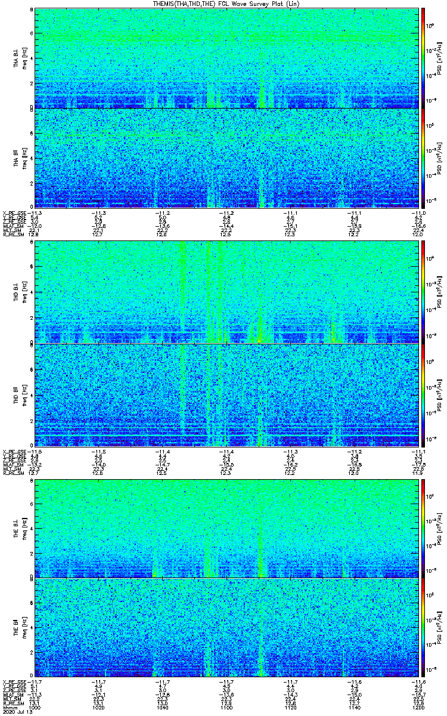Click the THD B-perpendicular spectrogram panel
The image size is (447, 716).
226,291
